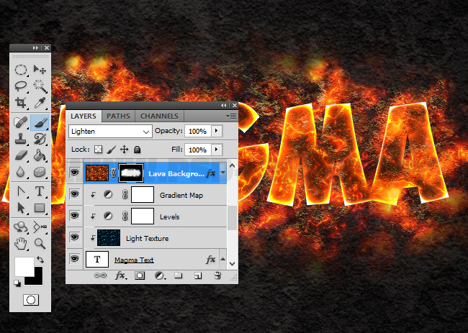Toggle Lock all padlock icon
468x333 pixels.
(x=137, y=150)
